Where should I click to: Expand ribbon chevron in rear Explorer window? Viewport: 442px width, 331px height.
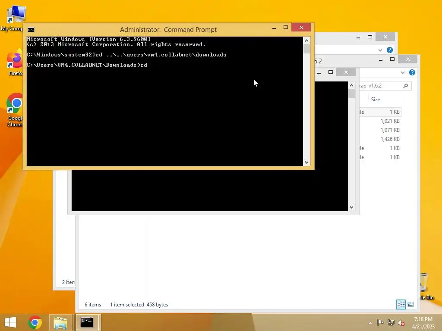click(380, 50)
